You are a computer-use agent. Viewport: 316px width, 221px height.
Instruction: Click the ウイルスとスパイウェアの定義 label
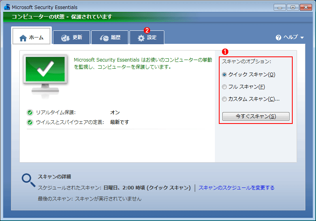click(70, 122)
